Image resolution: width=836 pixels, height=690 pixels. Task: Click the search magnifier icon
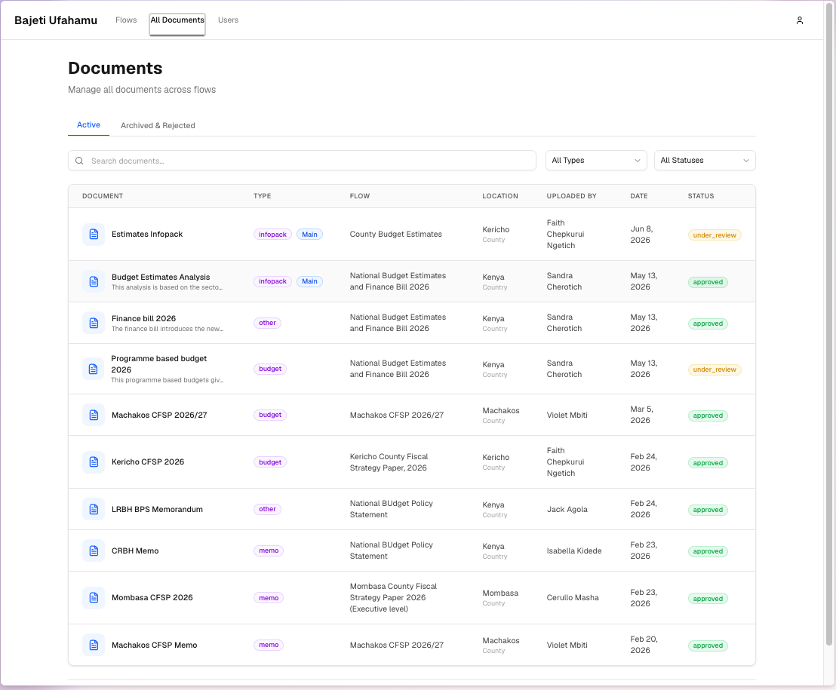[x=79, y=161]
